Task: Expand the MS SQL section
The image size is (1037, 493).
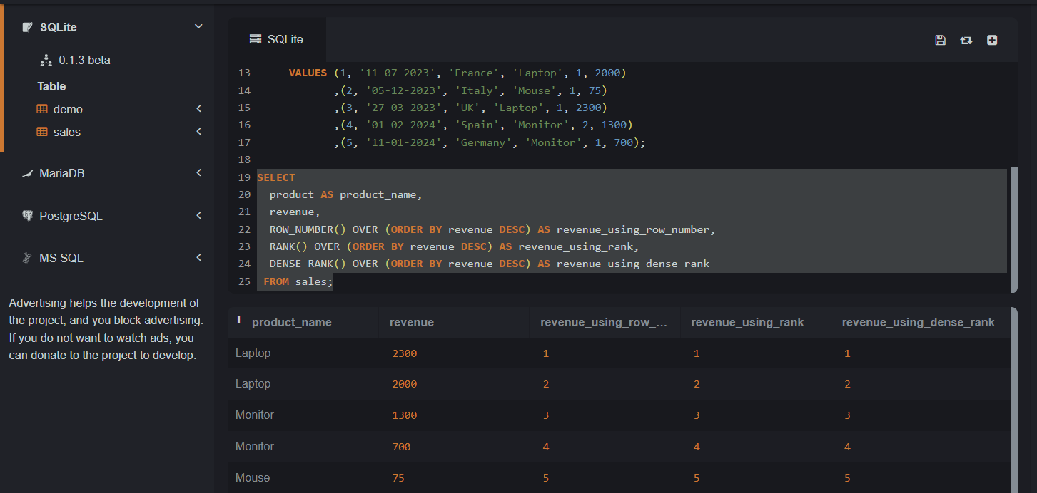Action: coord(198,258)
